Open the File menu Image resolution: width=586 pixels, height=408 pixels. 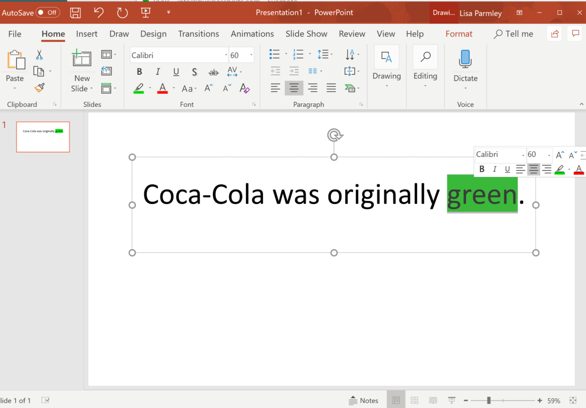[15, 34]
